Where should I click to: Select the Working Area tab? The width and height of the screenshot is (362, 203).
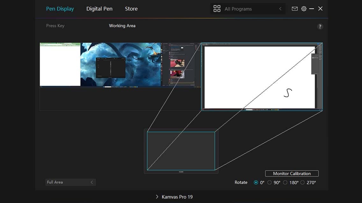click(x=122, y=25)
